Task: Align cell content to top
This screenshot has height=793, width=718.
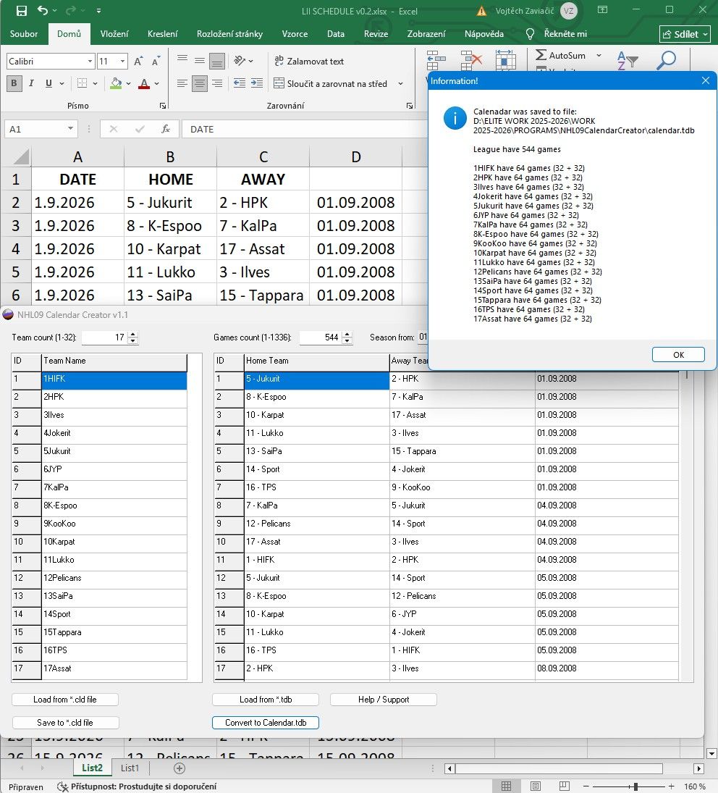Action: (x=182, y=61)
